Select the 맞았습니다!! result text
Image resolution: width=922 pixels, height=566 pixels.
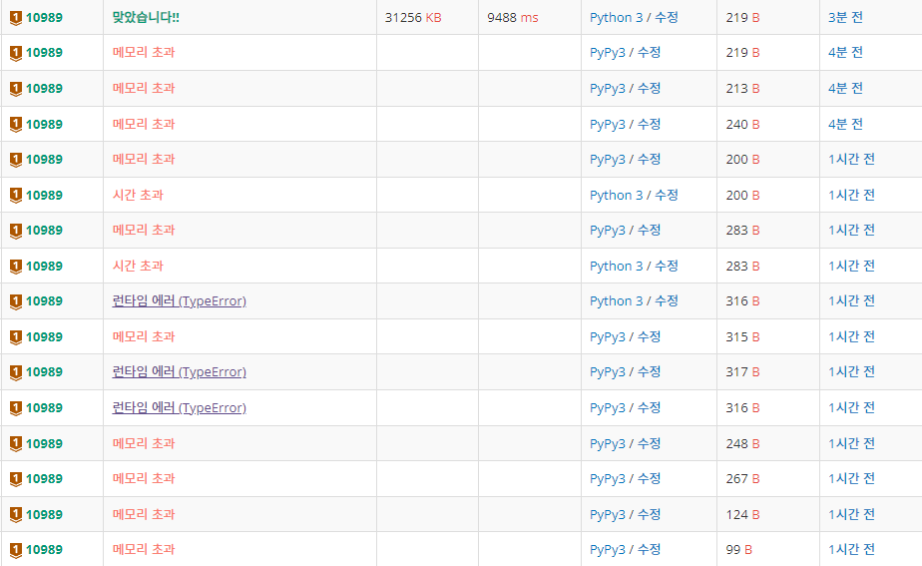(x=146, y=18)
